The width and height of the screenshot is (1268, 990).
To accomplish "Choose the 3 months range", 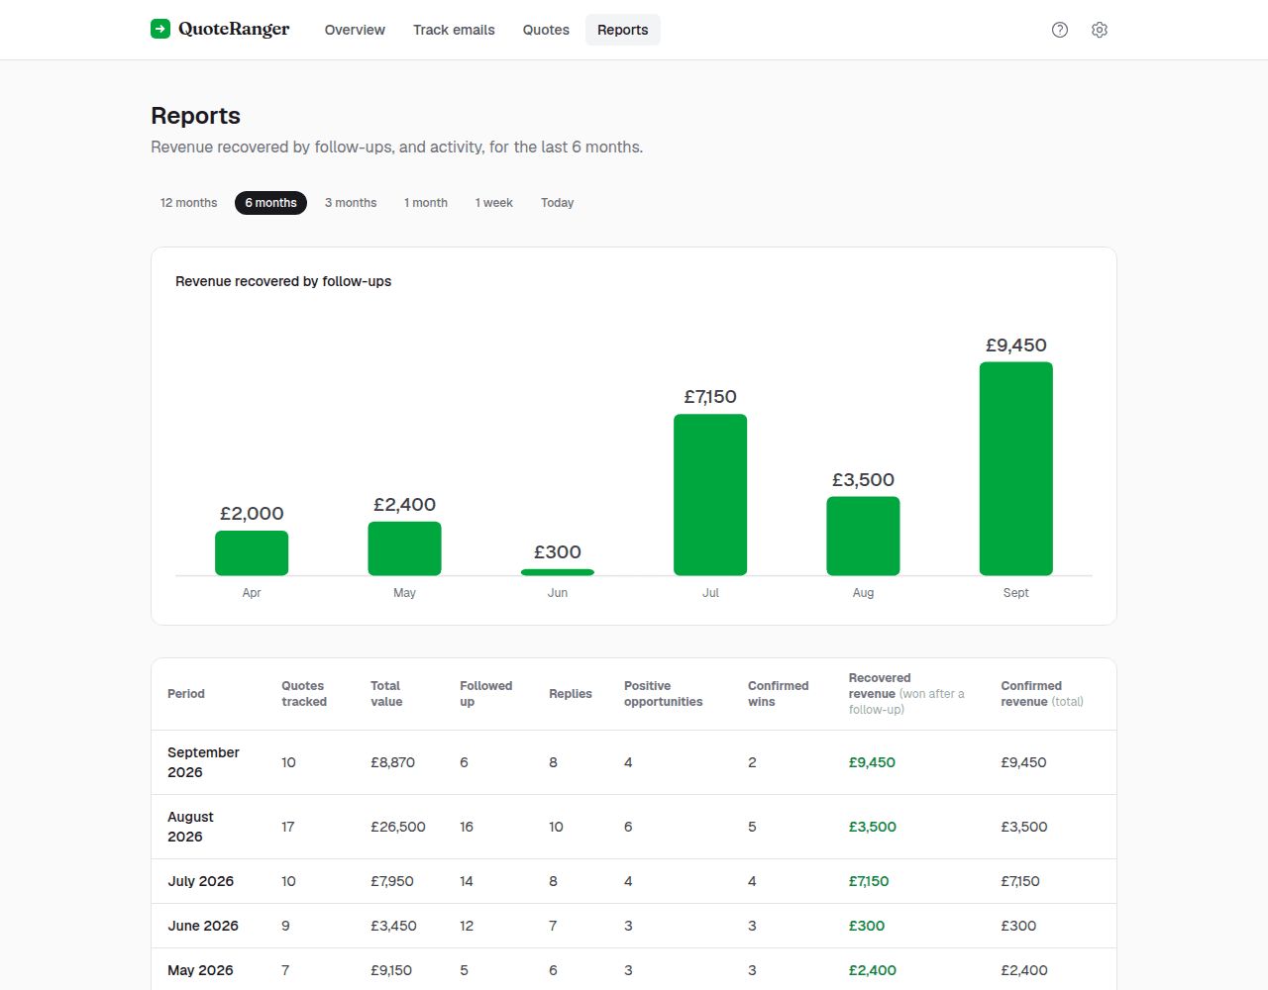I will point(351,203).
